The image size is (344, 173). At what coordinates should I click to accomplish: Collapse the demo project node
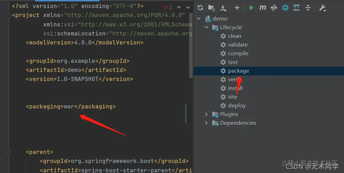(199, 19)
